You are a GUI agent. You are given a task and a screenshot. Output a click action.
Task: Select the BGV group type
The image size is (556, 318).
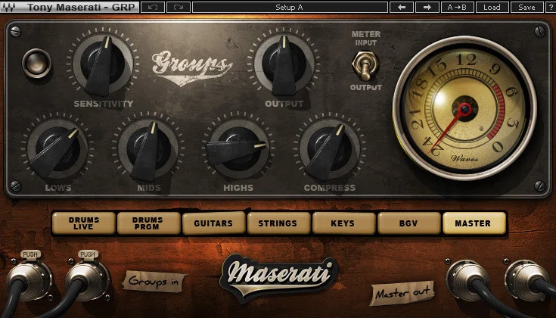coord(408,223)
